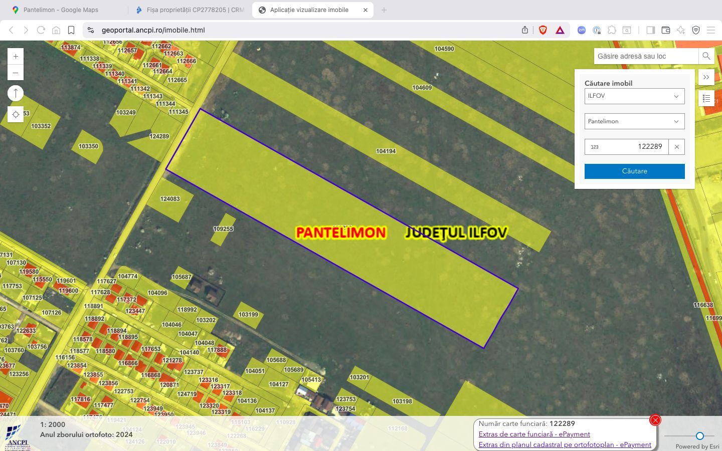Click the Găsire adresă sau loc field
The width and height of the screenshot is (722, 451).
click(x=646, y=56)
